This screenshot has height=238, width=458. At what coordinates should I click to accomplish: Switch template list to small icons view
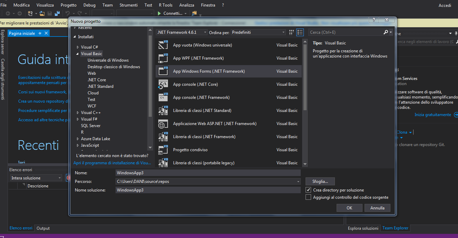[x=291, y=32]
